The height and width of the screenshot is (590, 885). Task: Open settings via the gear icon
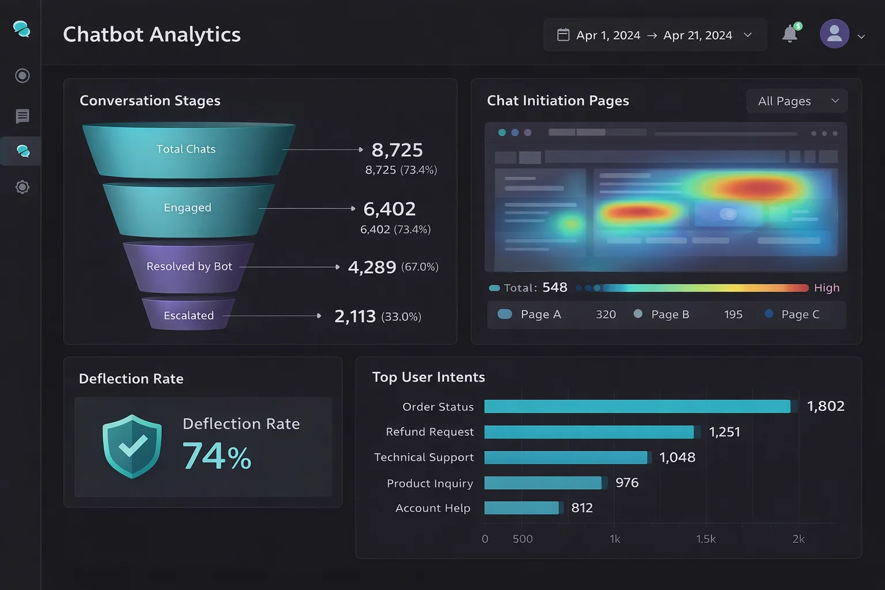point(21,187)
